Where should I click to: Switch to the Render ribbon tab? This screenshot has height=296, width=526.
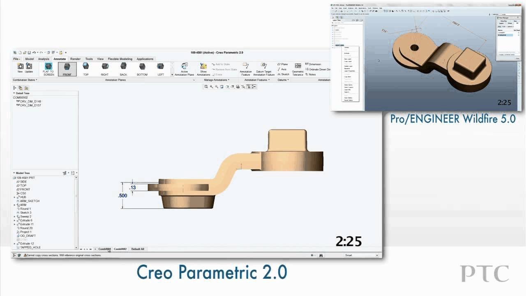[x=75, y=59]
